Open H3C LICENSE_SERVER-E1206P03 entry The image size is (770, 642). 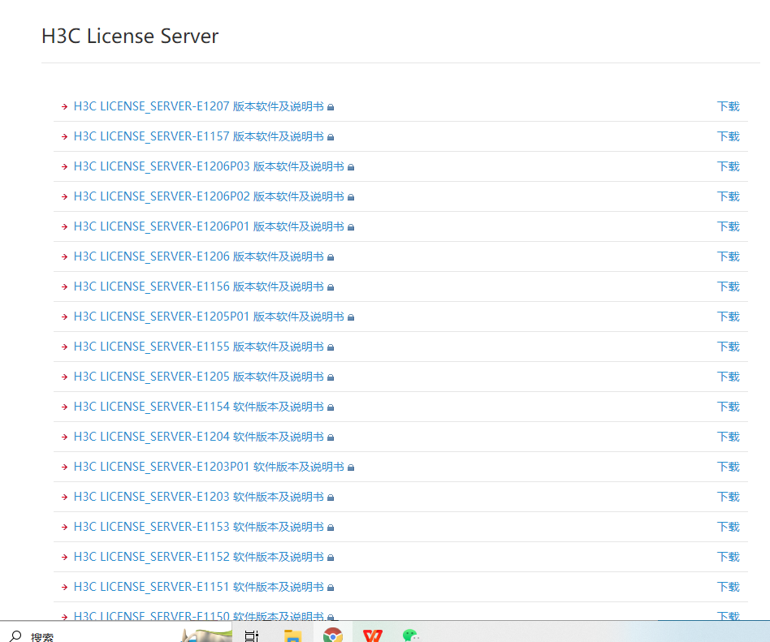[209, 166]
